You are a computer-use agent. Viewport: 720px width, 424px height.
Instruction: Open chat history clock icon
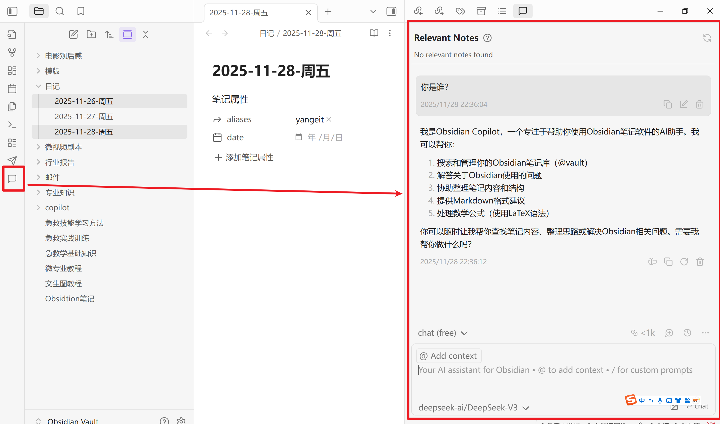(687, 333)
